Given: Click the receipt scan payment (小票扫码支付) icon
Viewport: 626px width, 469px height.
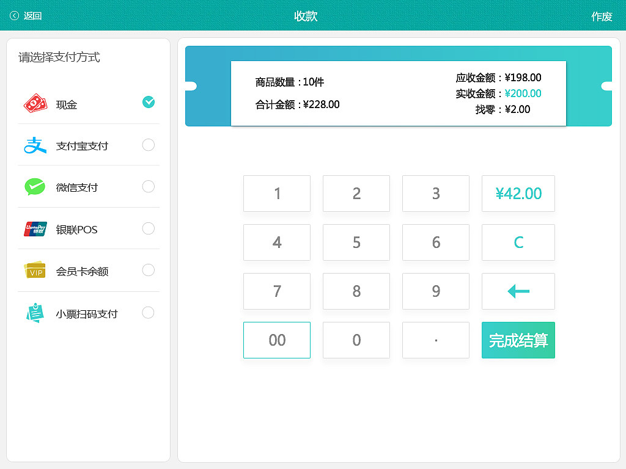Looking at the screenshot, I should [x=35, y=312].
